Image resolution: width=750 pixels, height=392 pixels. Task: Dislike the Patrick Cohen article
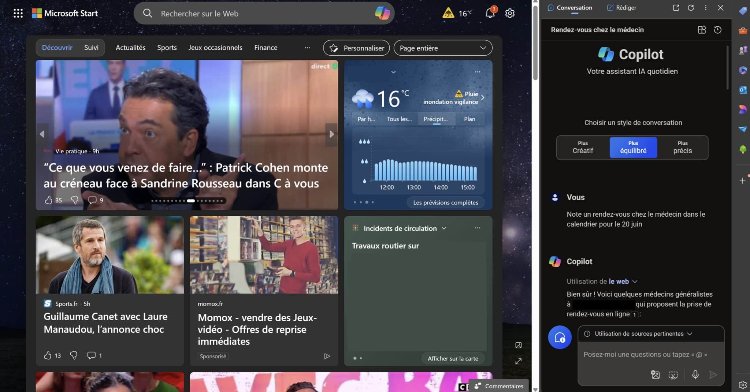74,200
